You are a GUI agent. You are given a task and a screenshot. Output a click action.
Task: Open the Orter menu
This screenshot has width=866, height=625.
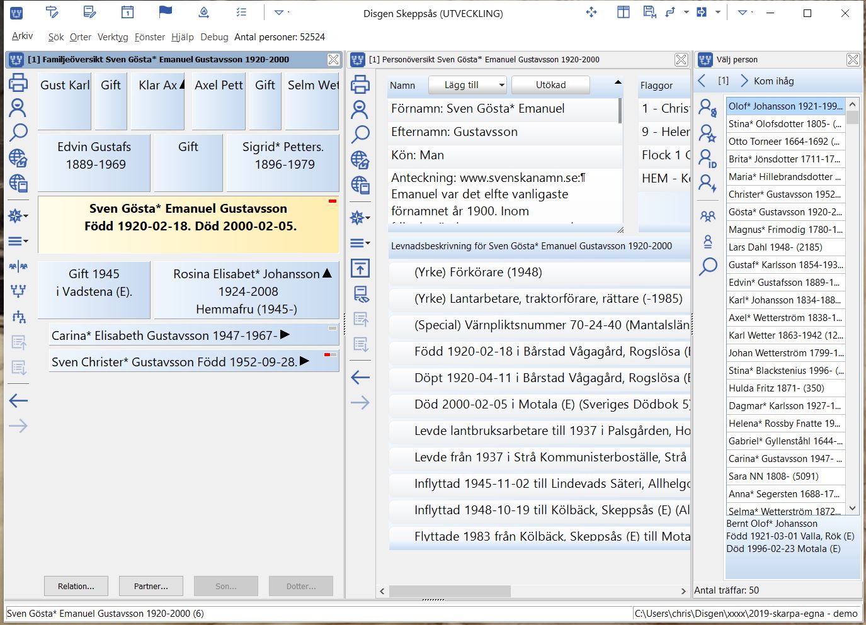(81, 37)
